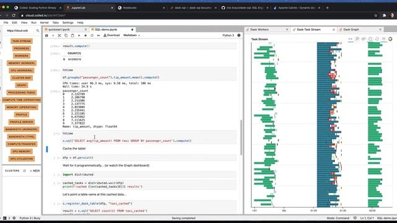This screenshot has width=397, height=223.
Task: Select the Bokeh wheel zoom tool
Action: coord(364,39)
